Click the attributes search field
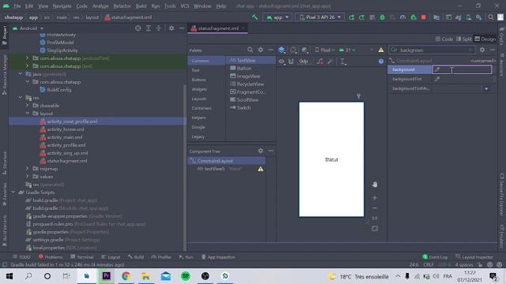Viewport: 506px width, 284px height. [432, 50]
